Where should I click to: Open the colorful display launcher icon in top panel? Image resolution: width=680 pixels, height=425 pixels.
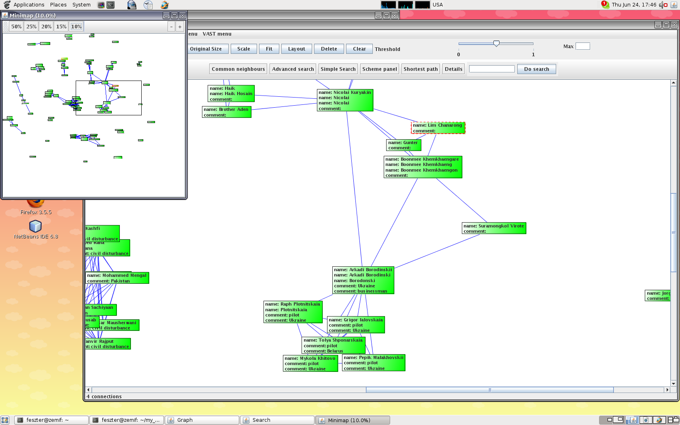tap(101, 5)
